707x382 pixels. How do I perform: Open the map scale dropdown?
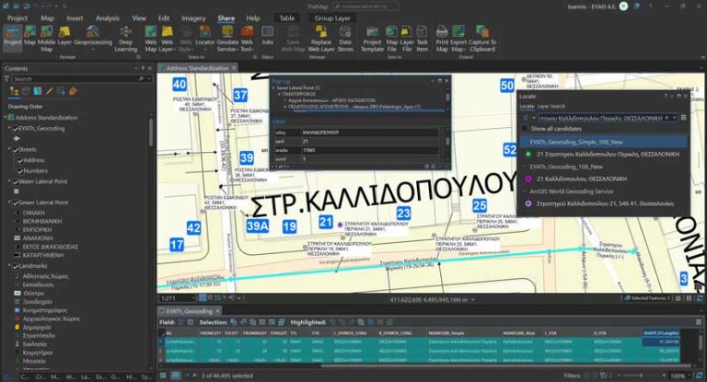coord(193,298)
